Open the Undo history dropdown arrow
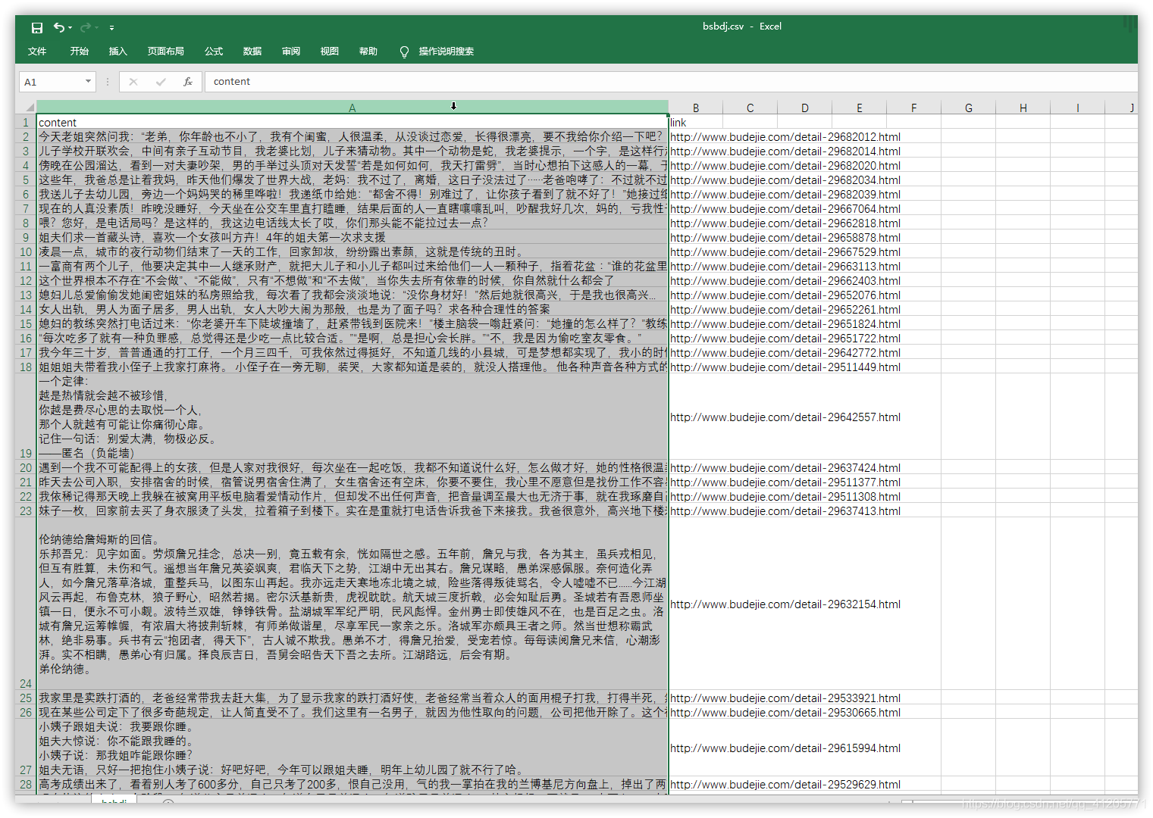1153x818 pixels. tap(70, 28)
